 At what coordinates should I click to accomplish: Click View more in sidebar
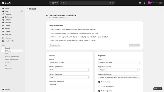pyautogui.click(x=8, y=68)
